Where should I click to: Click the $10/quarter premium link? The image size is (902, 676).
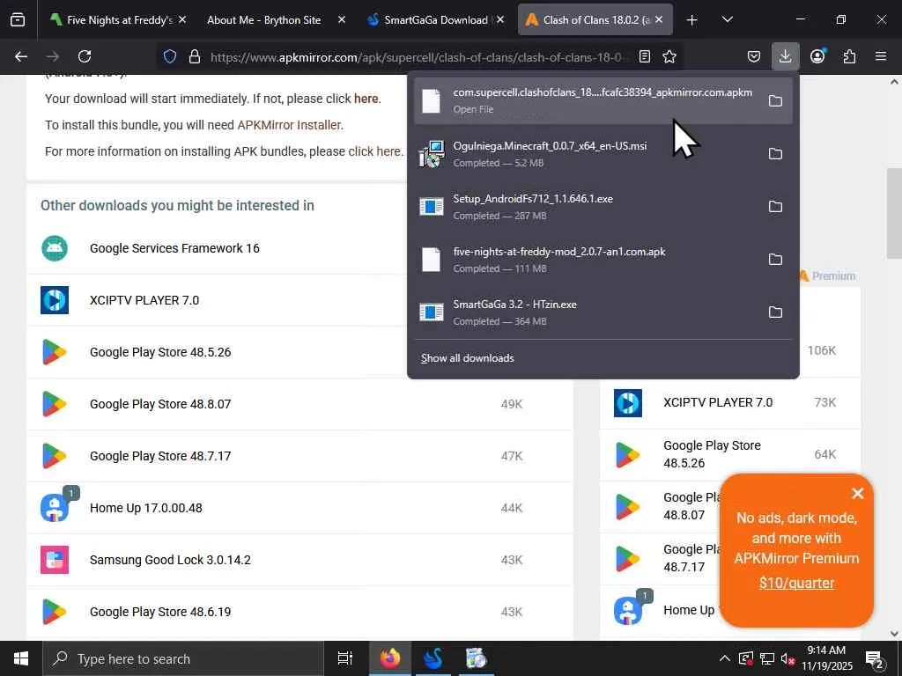point(796,583)
